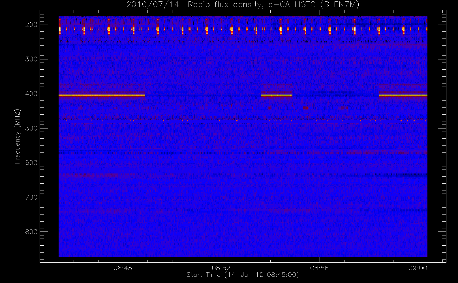Click the 08:56 time tick label
The width and height of the screenshot is (458, 283).
pos(320,268)
